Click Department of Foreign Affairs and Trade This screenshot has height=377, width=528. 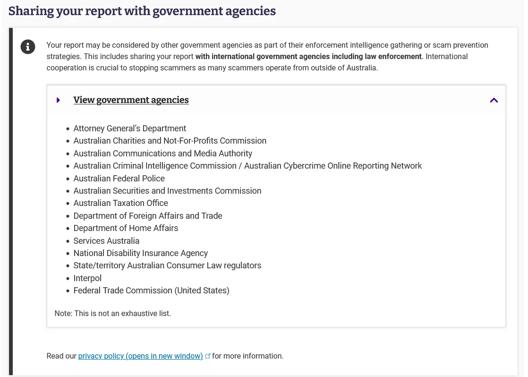click(x=147, y=216)
